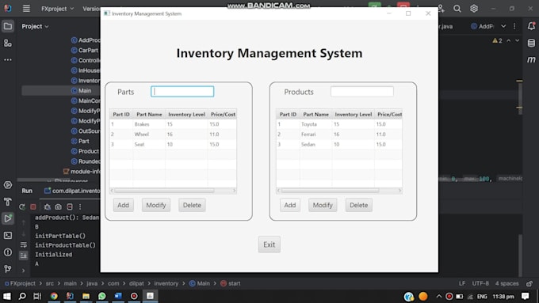Click Modify button under Products table
This screenshot has width=539, height=303.
pyautogui.click(x=323, y=205)
